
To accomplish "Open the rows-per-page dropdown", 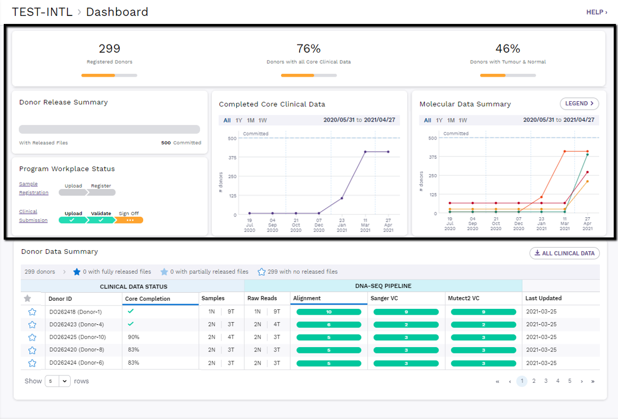I will (x=57, y=381).
